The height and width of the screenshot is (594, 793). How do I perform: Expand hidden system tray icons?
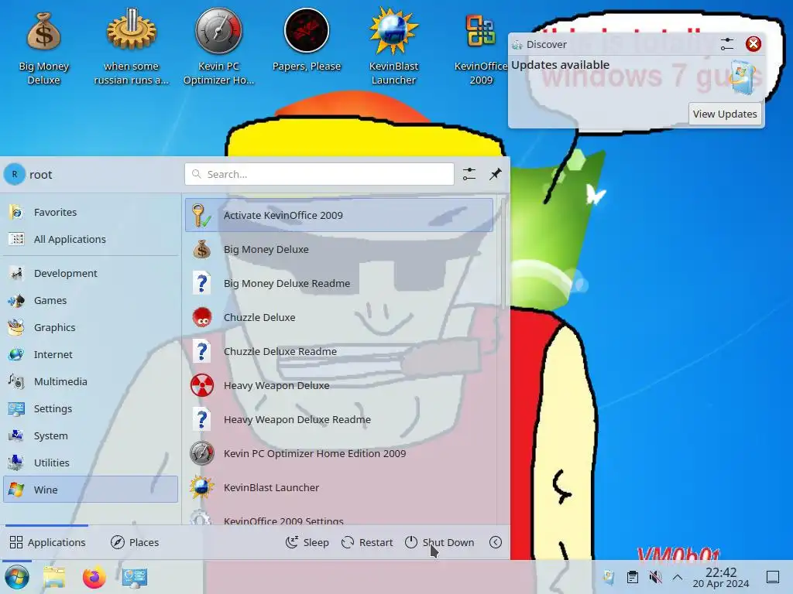coord(678,577)
